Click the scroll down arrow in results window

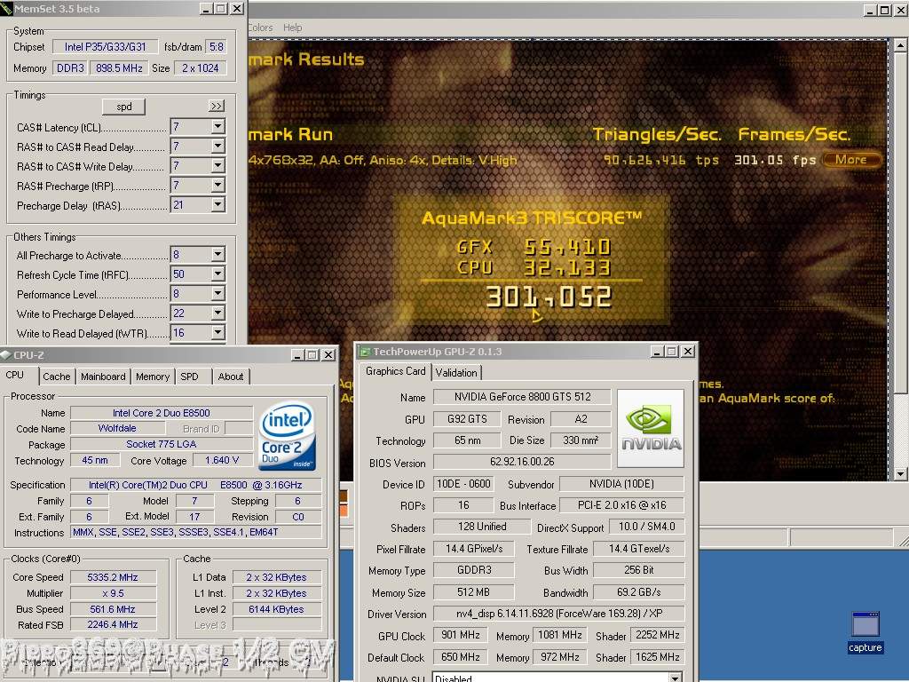(x=900, y=474)
